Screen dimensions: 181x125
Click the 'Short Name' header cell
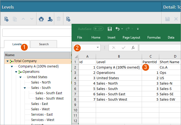170,62
